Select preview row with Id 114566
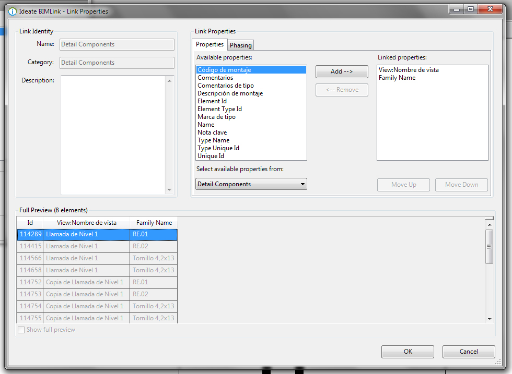The image size is (512, 374). (97, 258)
